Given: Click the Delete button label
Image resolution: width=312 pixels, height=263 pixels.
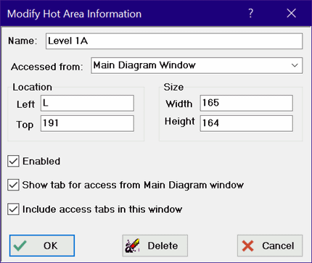Looking at the screenshot, I should tap(163, 246).
